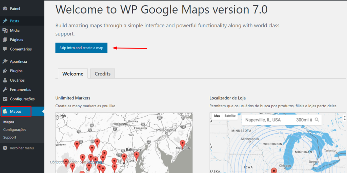Click the Localizador de Loja heading
The image size is (347, 173).
coord(227,98)
